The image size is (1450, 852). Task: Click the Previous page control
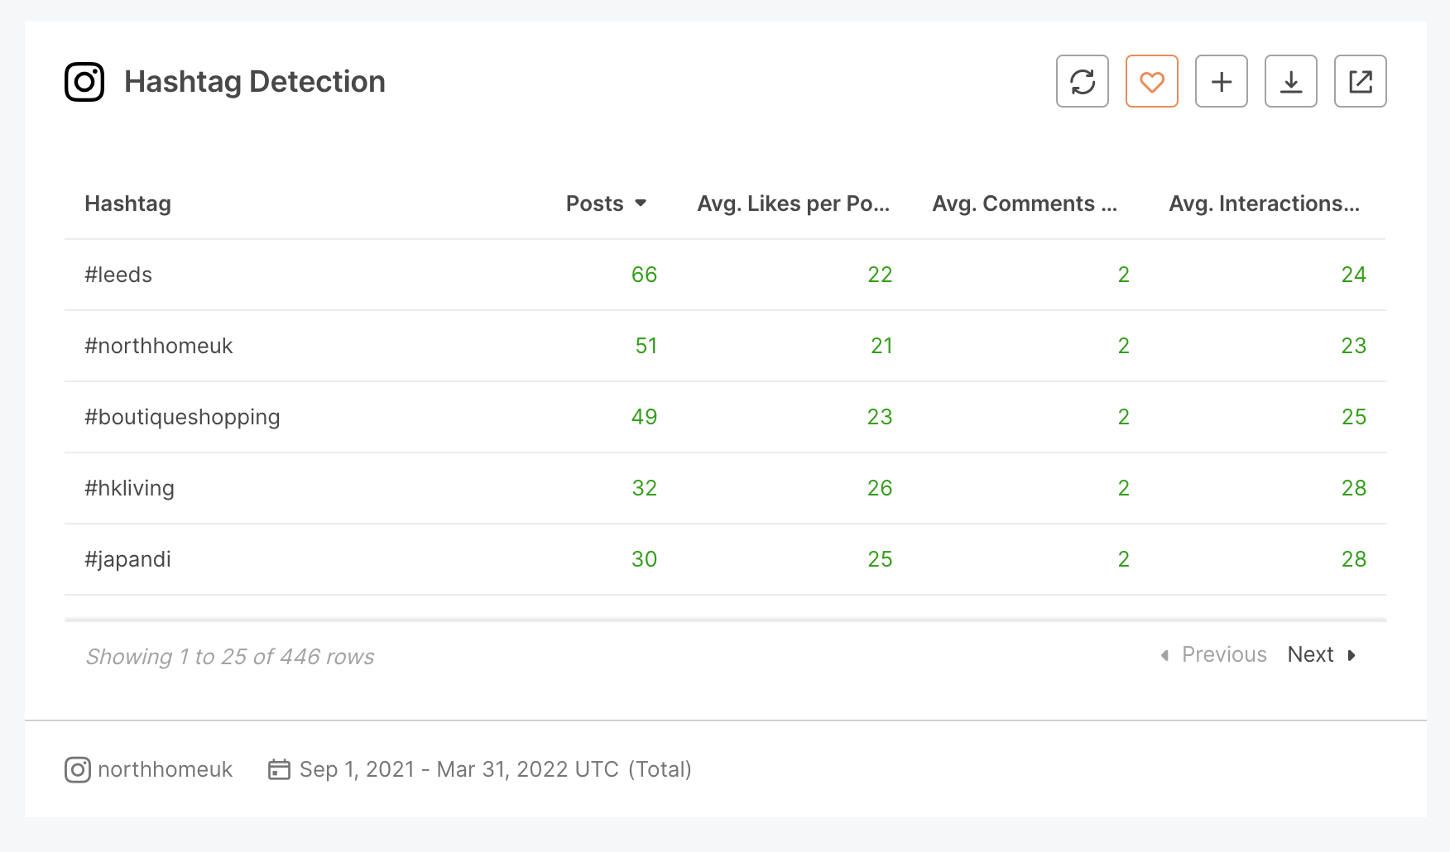[1223, 654]
